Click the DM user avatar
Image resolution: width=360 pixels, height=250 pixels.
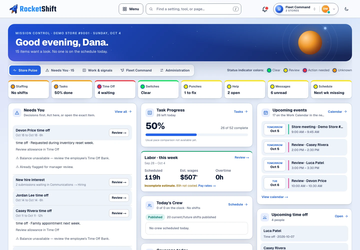[x=325, y=9]
